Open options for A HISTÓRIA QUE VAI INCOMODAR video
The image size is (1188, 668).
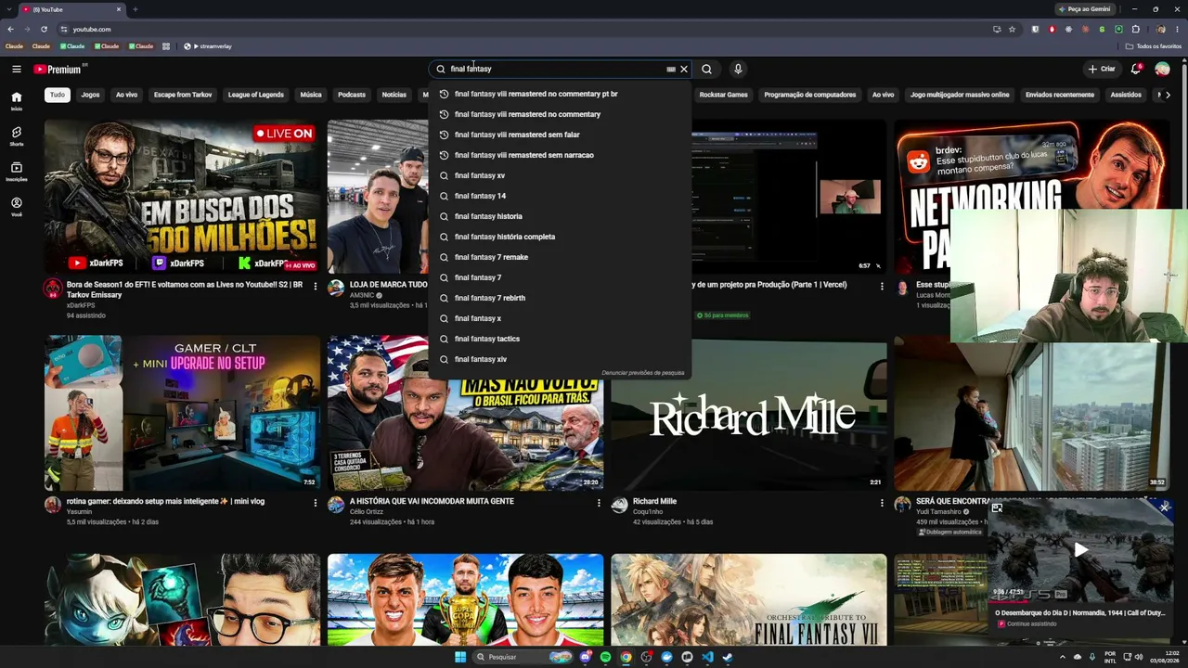[x=599, y=503]
